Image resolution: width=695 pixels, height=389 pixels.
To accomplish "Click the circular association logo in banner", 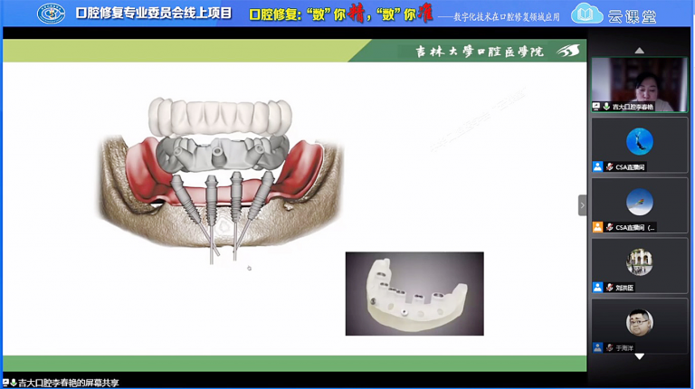I will pos(51,14).
